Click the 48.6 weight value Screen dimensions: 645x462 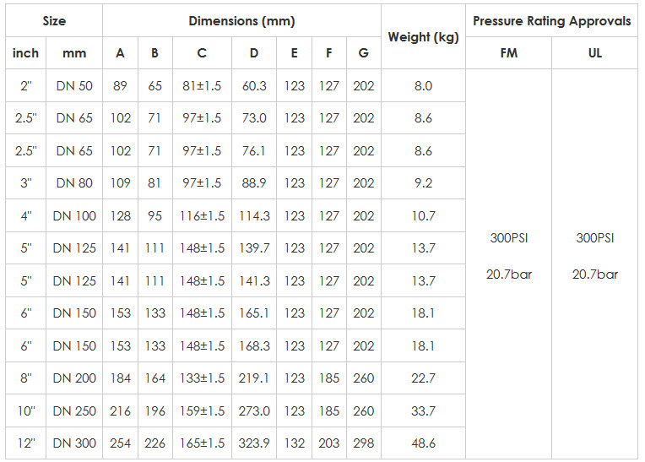pos(423,443)
